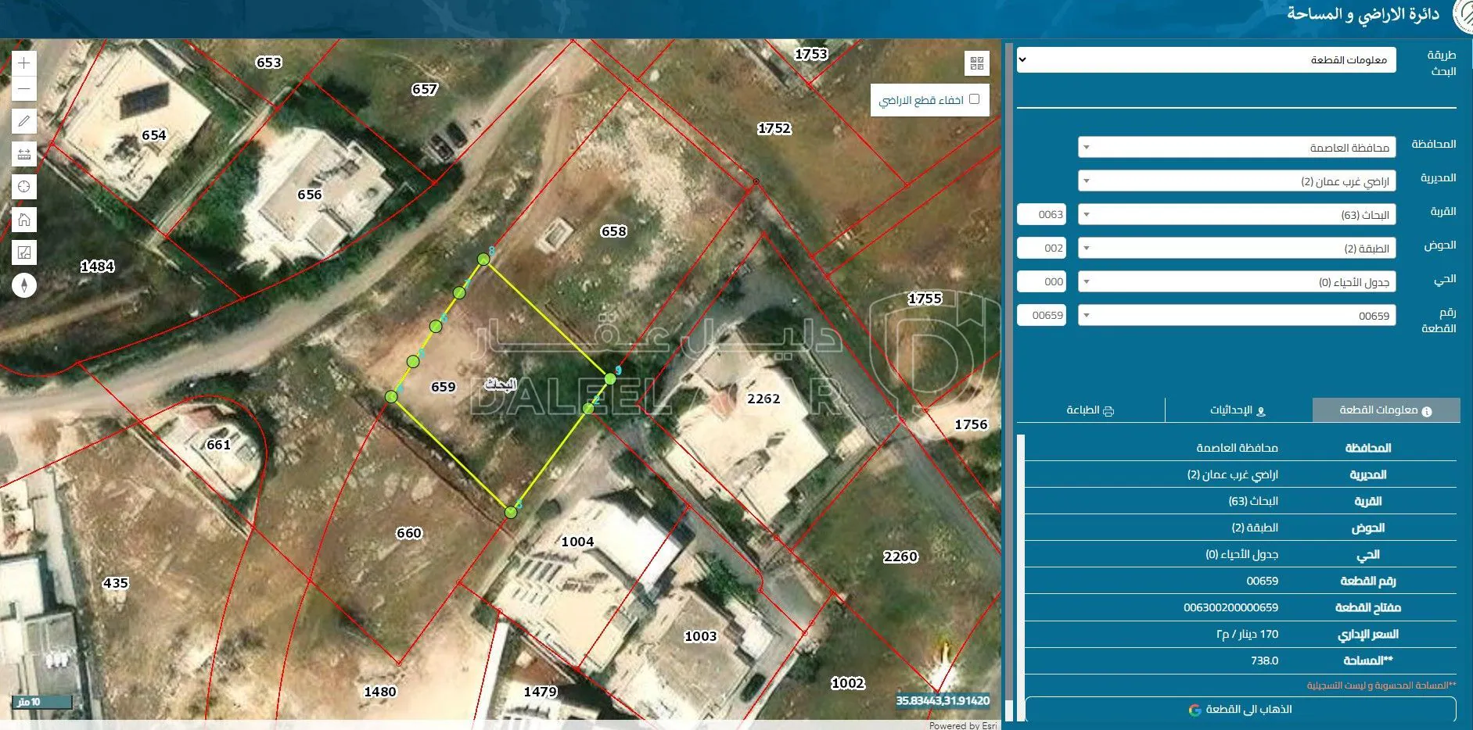The image size is (1473, 730).
Task: Switch to the coordinates (الإحداثيات) tab
Action: pyautogui.click(x=1238, y=410)
